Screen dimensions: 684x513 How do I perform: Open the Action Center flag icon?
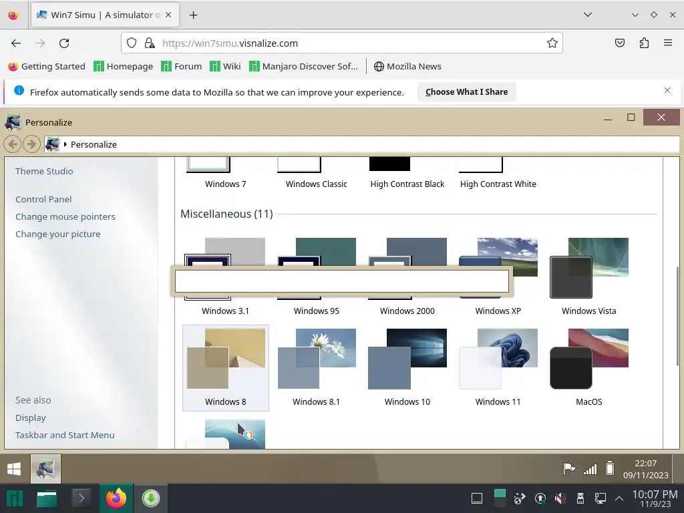[x=569, y=469]
